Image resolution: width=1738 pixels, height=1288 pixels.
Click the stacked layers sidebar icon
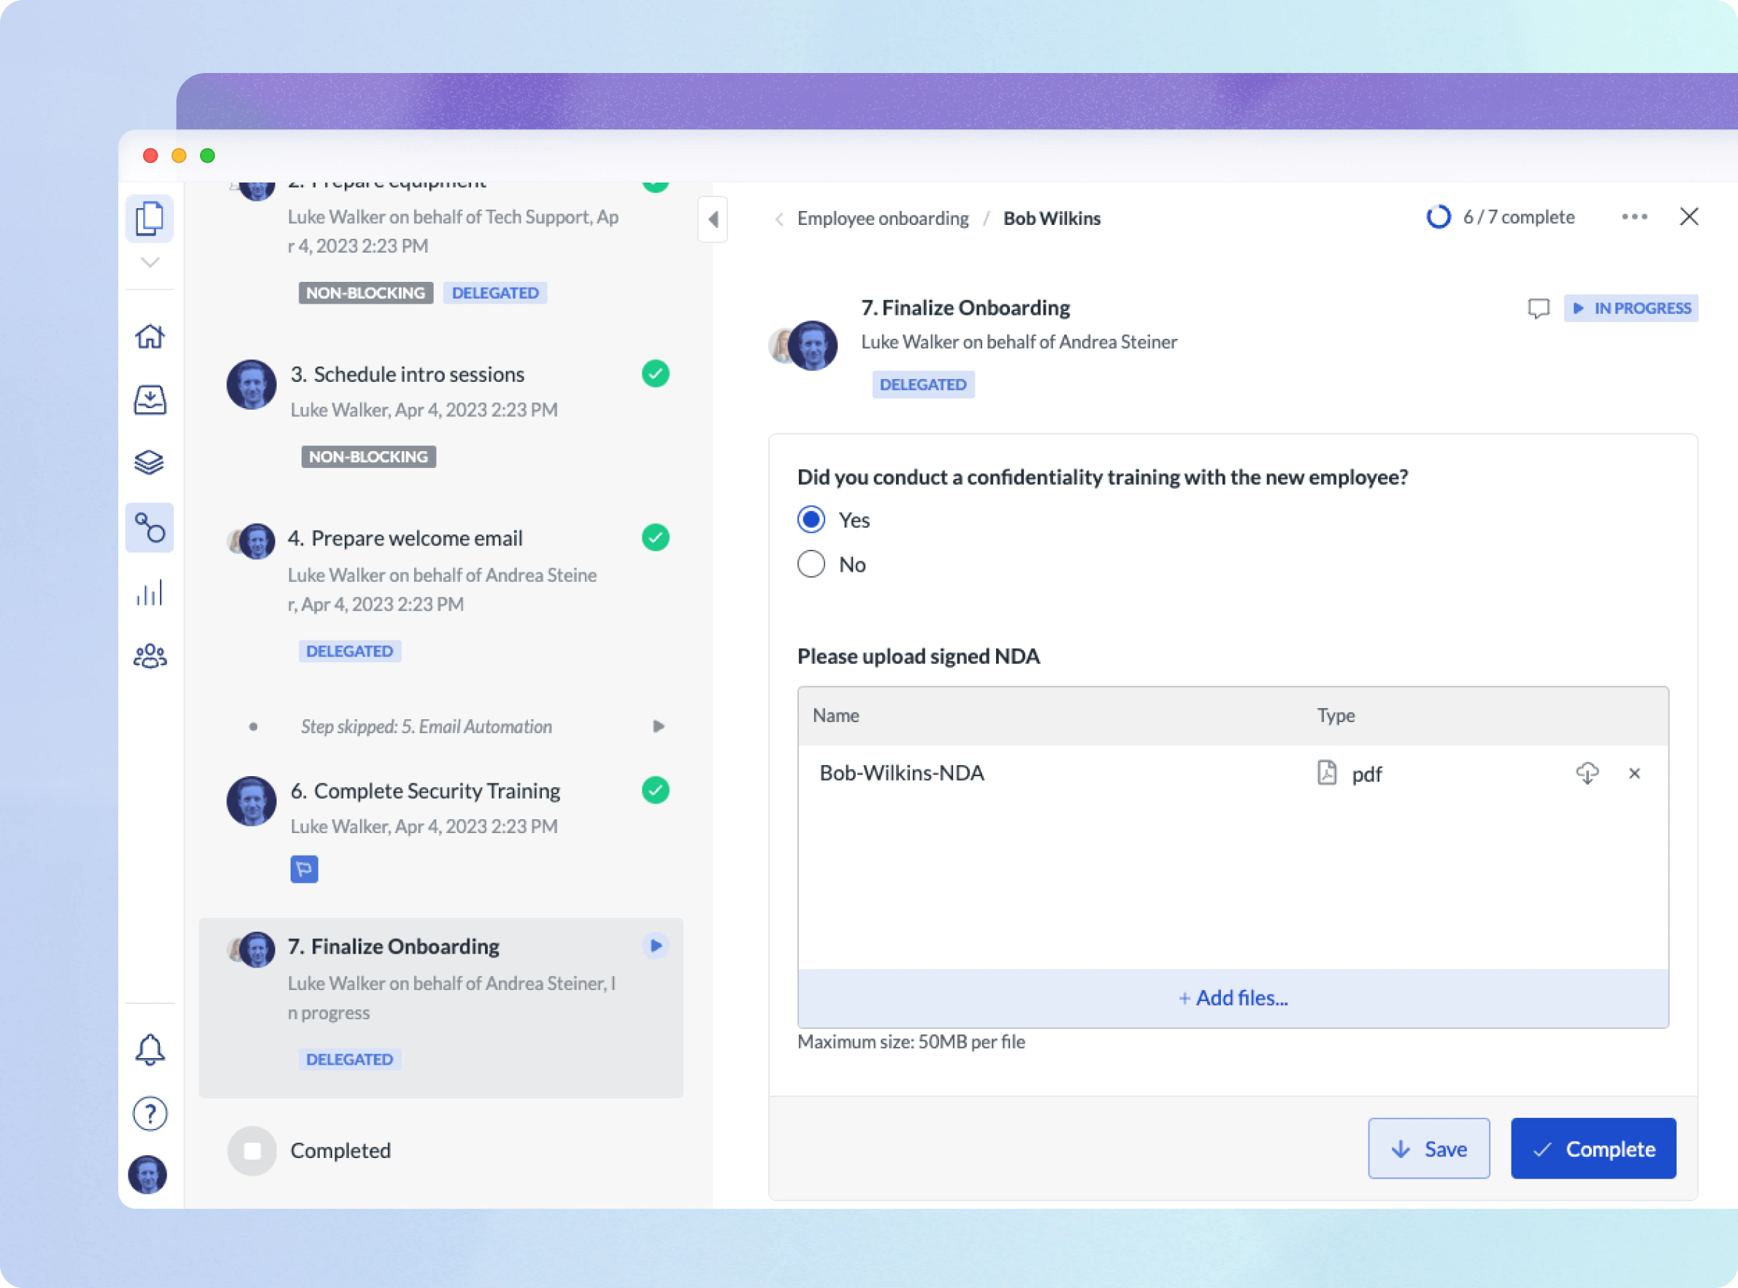[x=149, y=462]
